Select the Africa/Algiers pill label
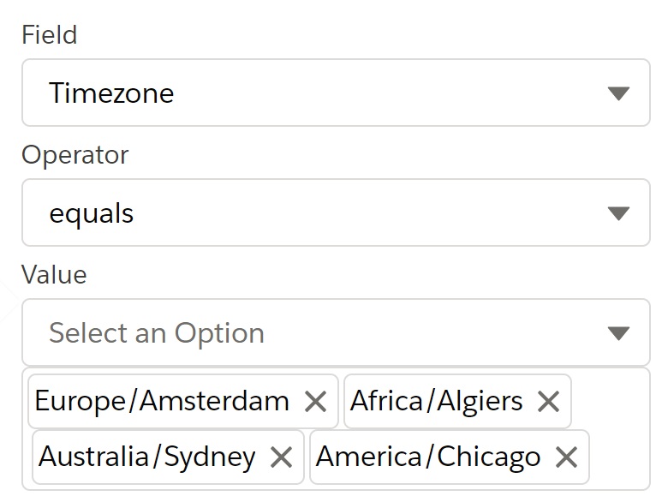Viewport: 662px width, 502px height. pyautogui.click(x=437, y=401)
